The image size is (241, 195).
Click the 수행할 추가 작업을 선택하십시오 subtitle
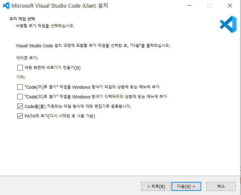click(45, 26)
